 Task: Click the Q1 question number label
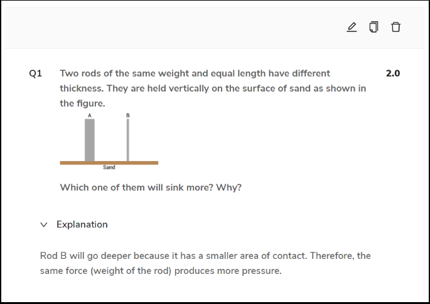coord(36,73)
